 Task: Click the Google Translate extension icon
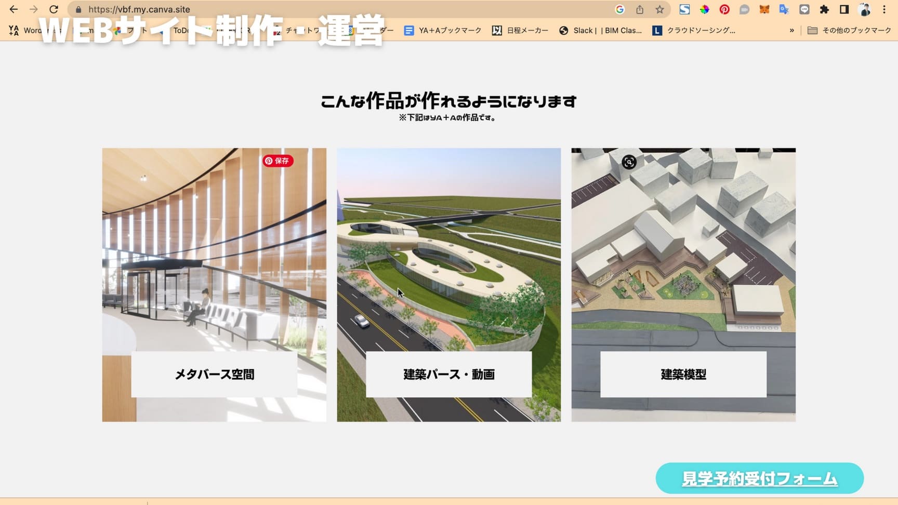pos(784,9)
